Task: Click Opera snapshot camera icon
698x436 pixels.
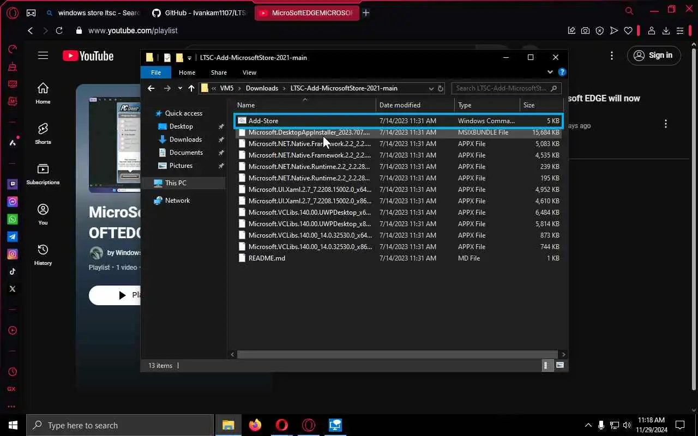Action: pos(585,31)
